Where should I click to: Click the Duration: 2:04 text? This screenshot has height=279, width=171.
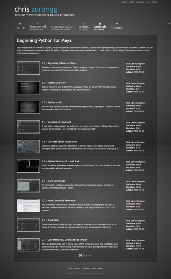coord(133,226)
